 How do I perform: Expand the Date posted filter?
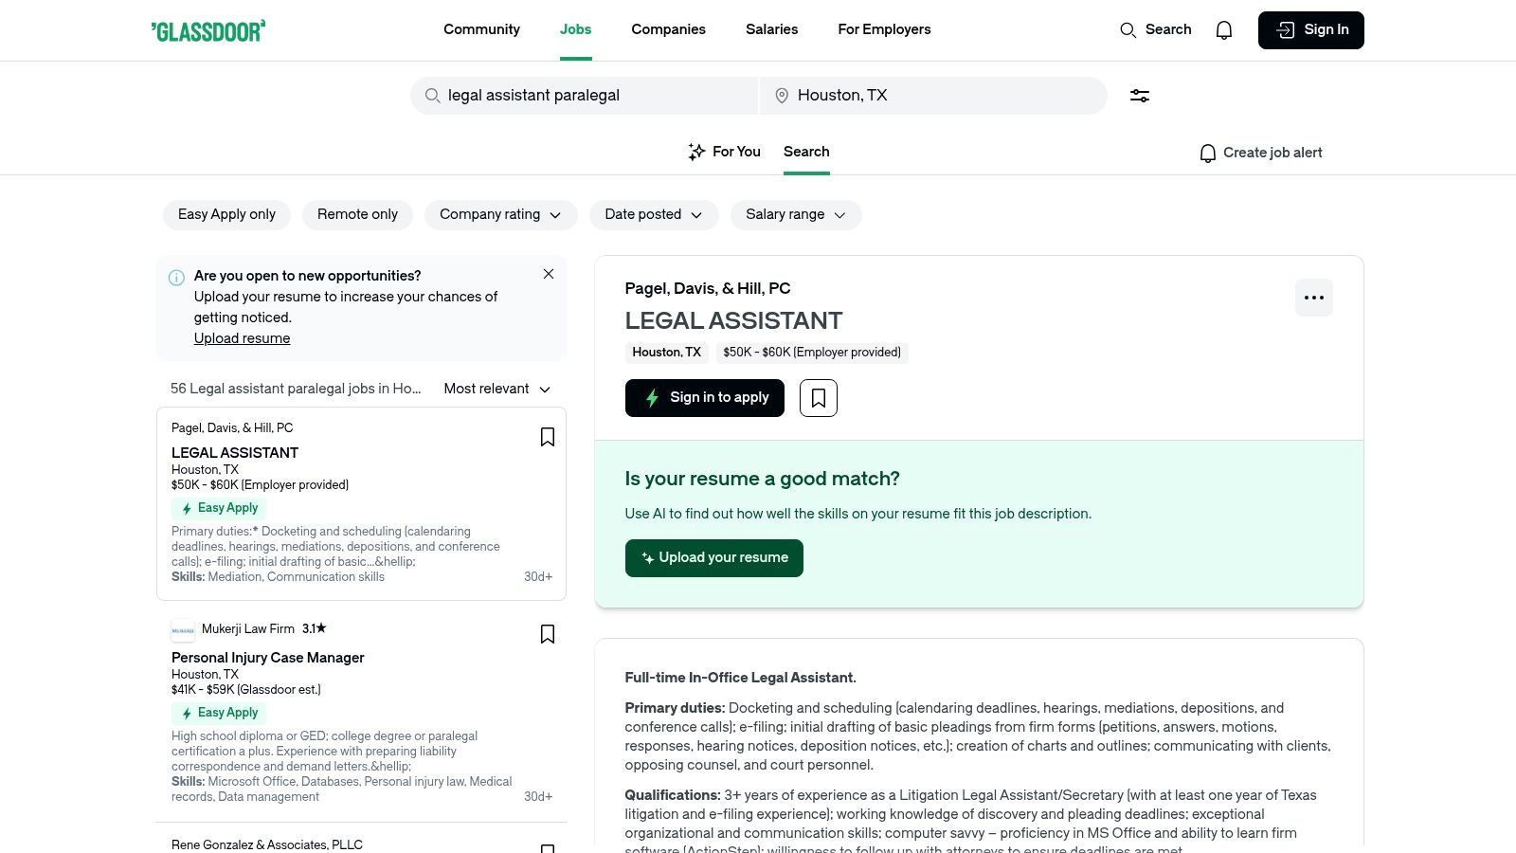coord(654,214)
